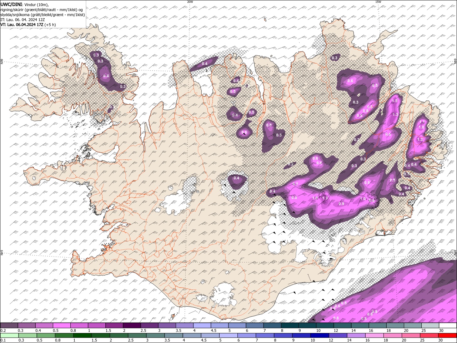The image size is (457, 343).
Task: Click the 'VT: Lau. 06.04.2024 17Z' valid time line
Action: coord(22,25)
